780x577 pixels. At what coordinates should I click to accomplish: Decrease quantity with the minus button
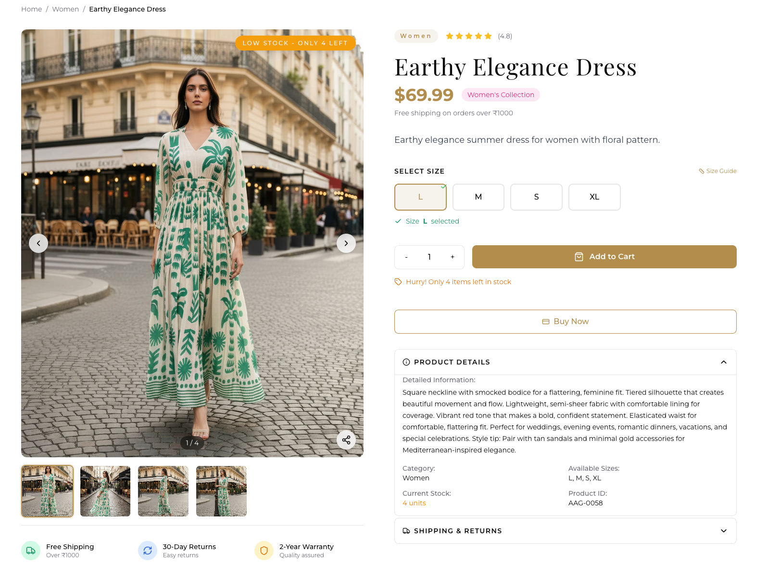406,257
